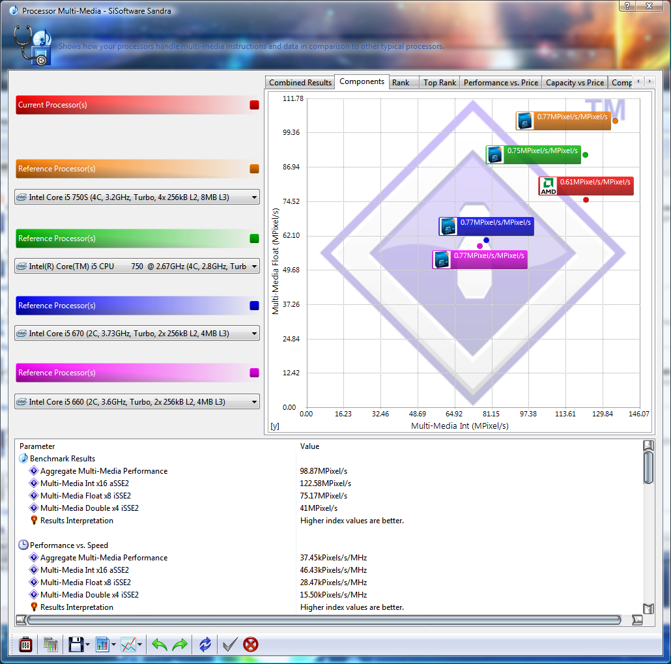Open the module options mixer icon
The width and height of the screenshot is (671, 664).
click(x=25, y=644)
